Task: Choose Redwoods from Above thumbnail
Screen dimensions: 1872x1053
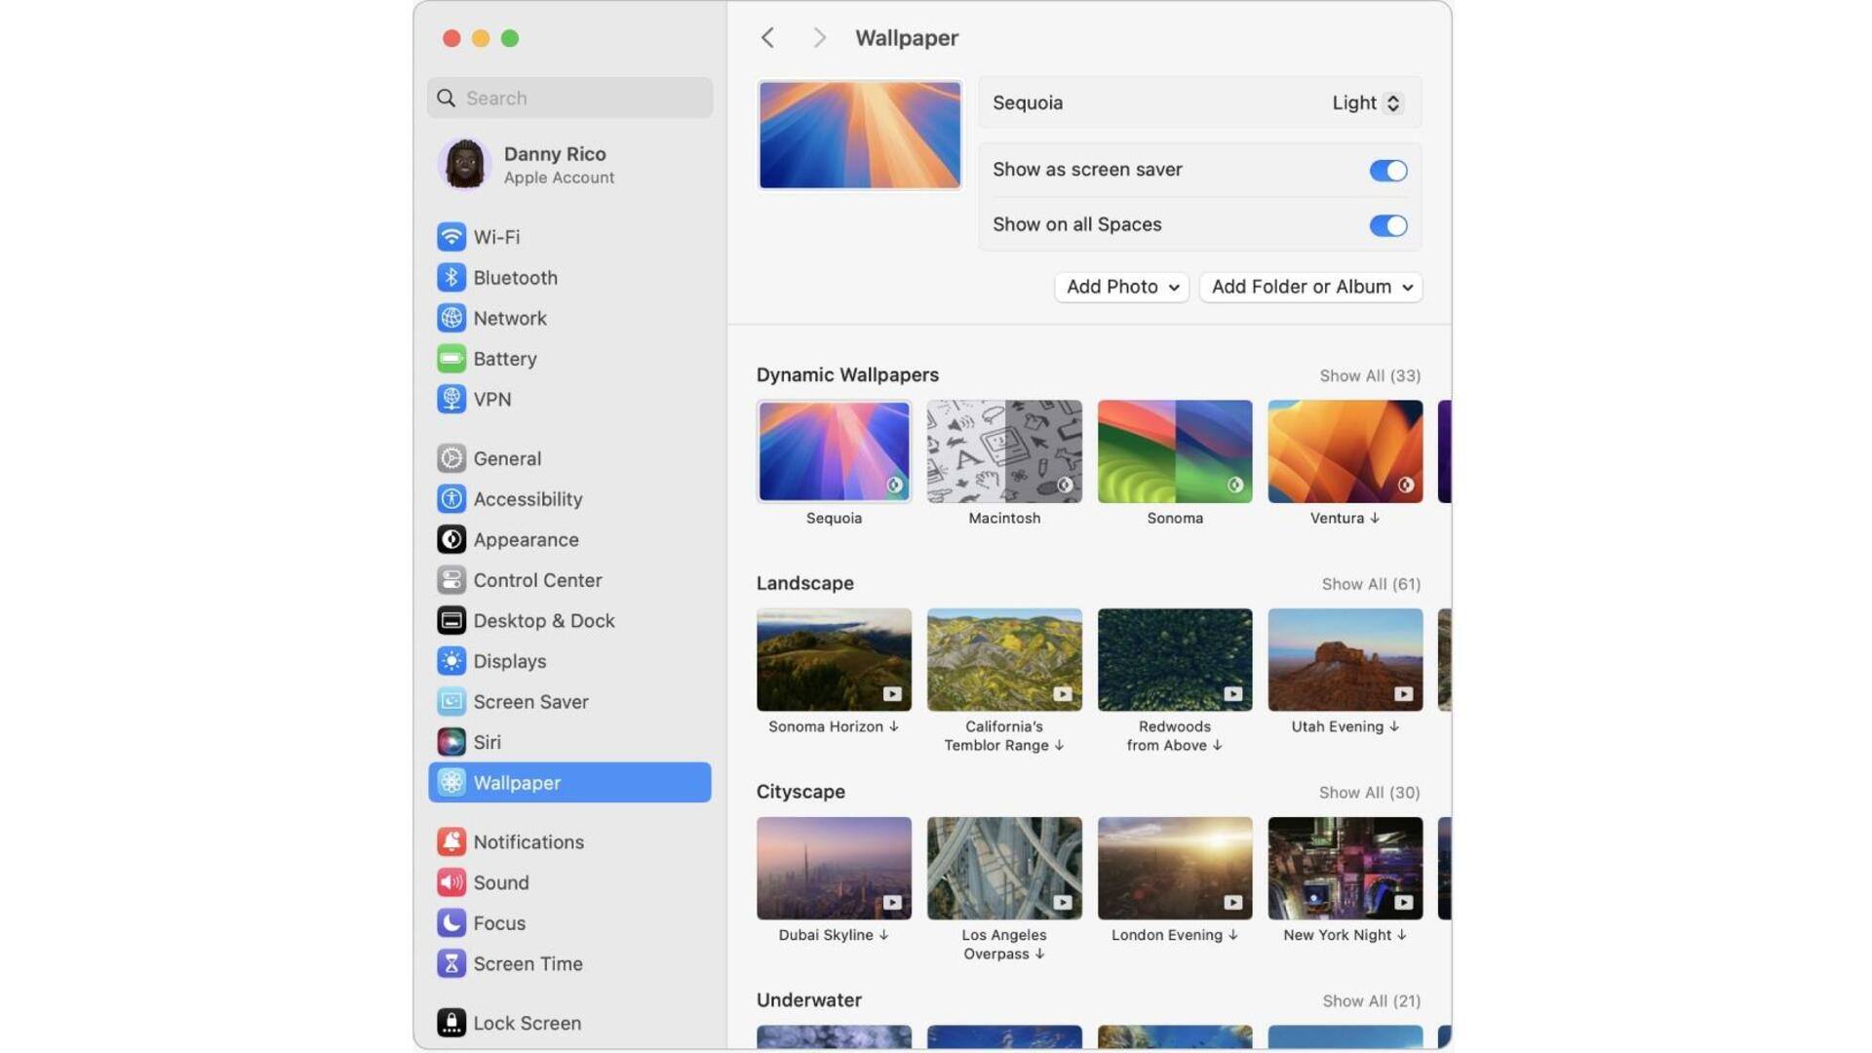Action: (x=1174, y=660)
